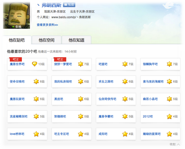185x149 pixels.
Task: Click 他最喜欢的20个吧 heading
Action: coord(22,51)
